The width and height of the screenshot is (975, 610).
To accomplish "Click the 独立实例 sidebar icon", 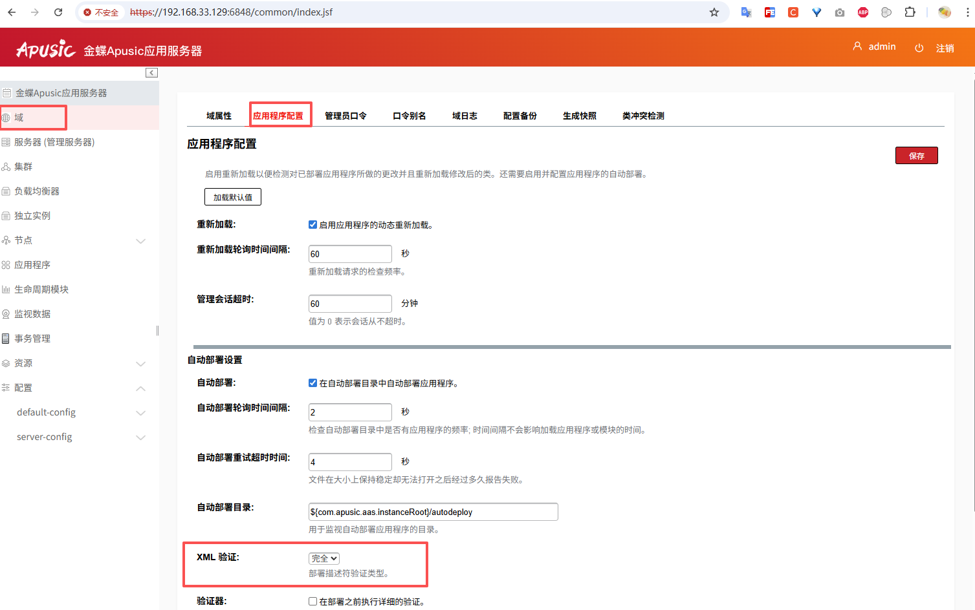I will pyautogui.click(x=6, y=216).
